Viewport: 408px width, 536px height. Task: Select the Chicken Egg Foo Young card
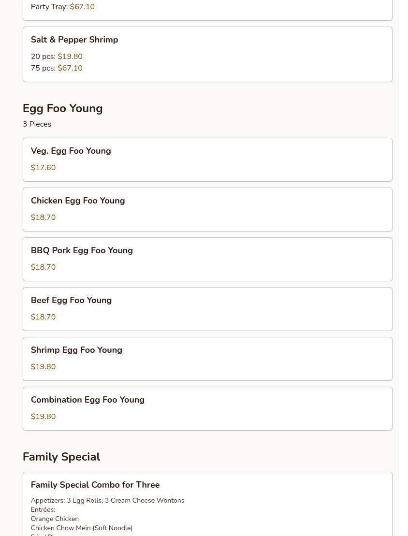click(207, 210)
